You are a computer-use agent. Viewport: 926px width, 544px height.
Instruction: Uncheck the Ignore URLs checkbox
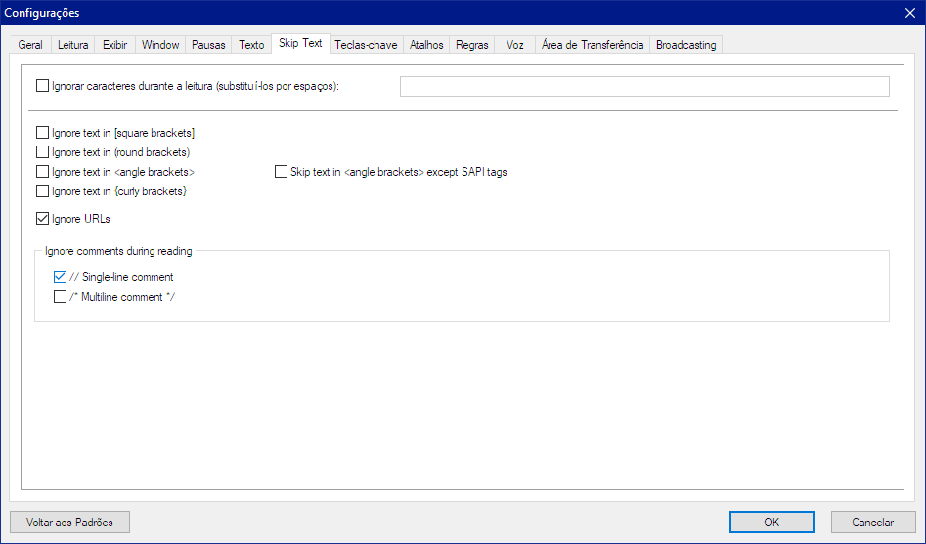coord(42,219)
